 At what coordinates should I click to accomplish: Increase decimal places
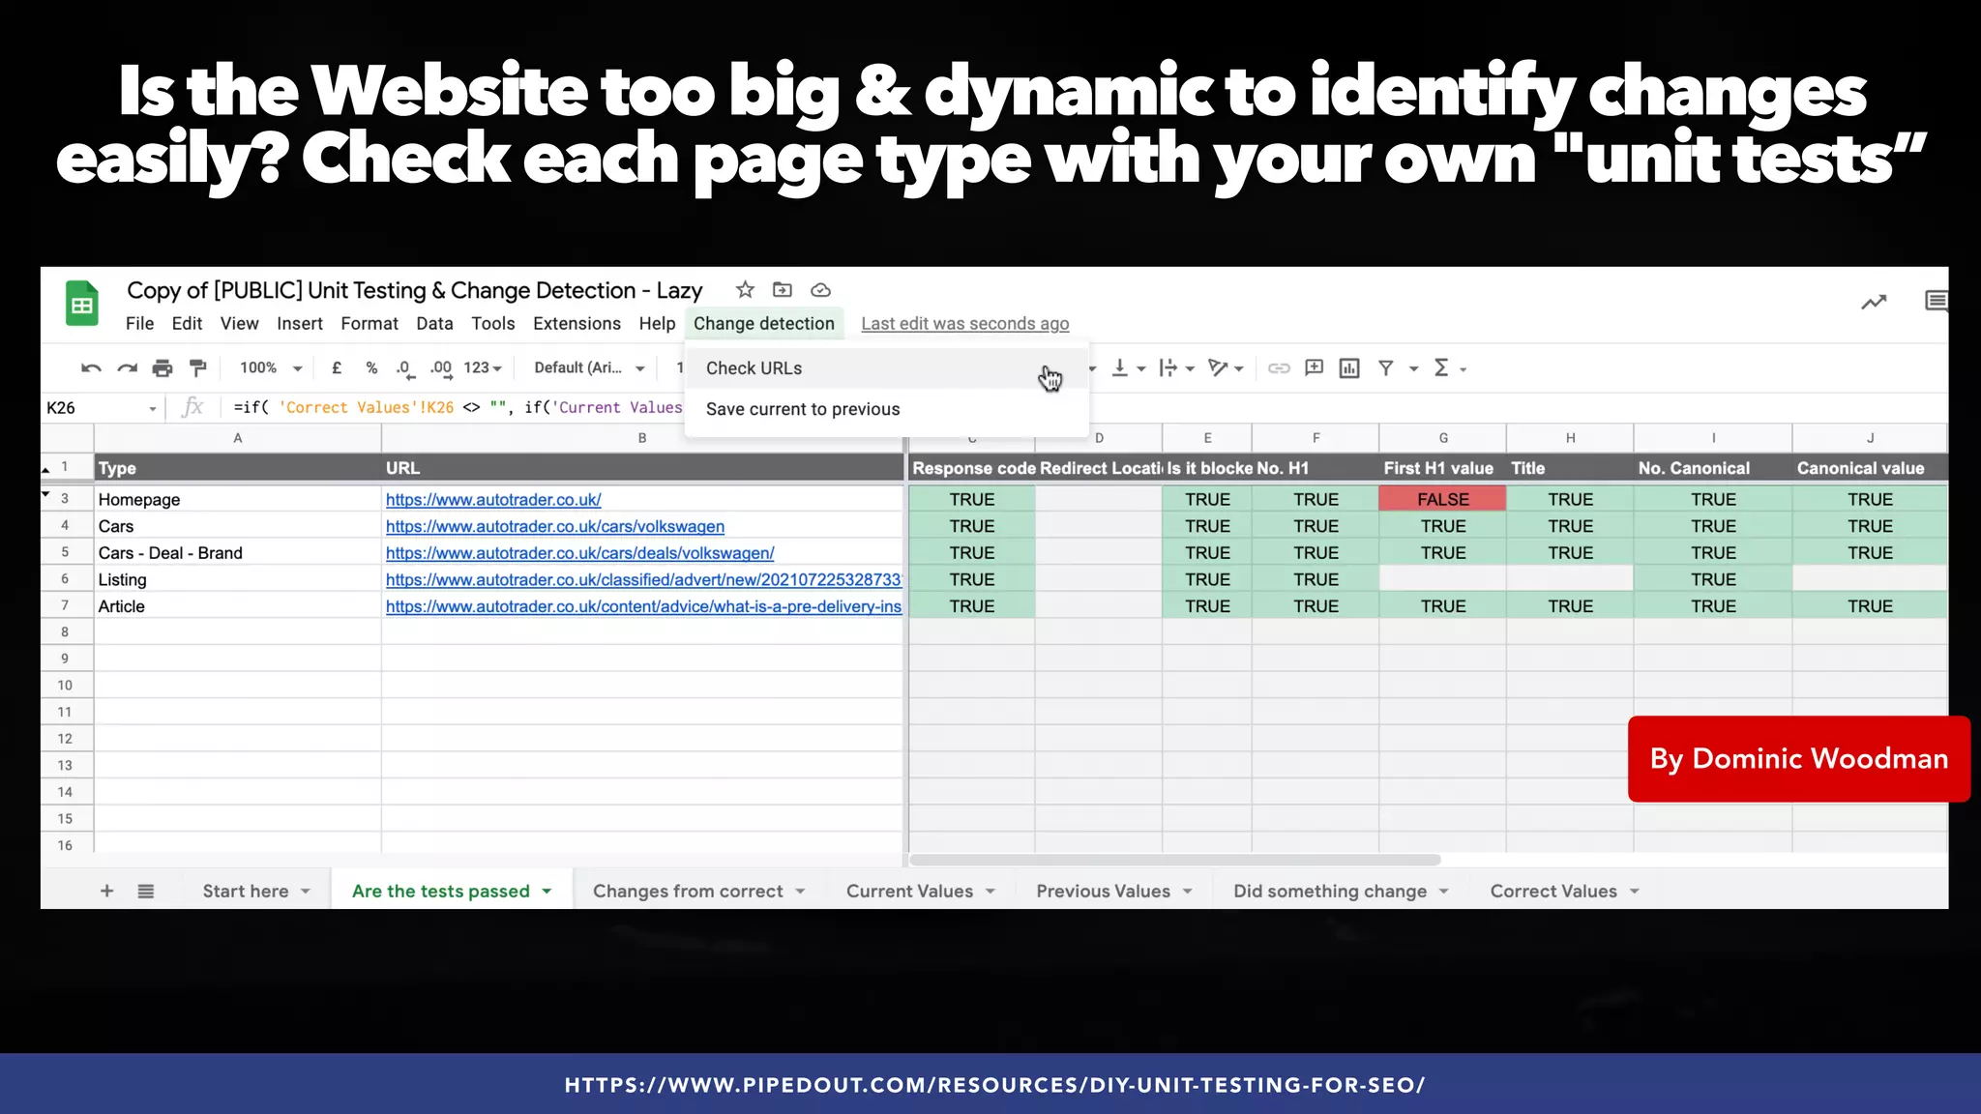tap(441, 368)
